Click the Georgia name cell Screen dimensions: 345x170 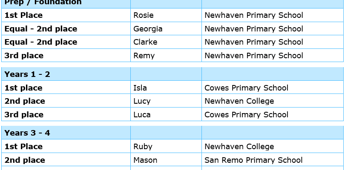148,29
